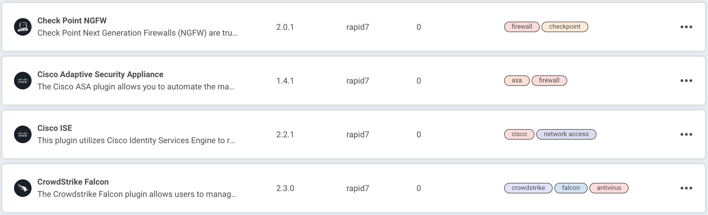Open the ellipsis menu for CrowdStrike Falcon

coord(686,188)
